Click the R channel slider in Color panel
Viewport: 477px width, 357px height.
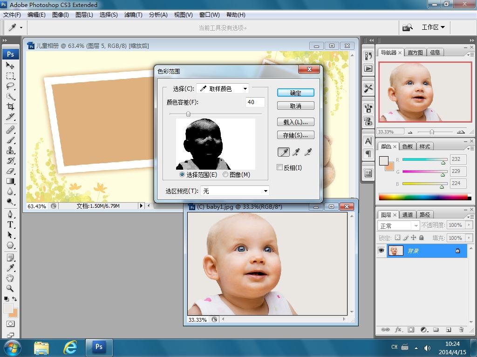[x=425, y=160]
